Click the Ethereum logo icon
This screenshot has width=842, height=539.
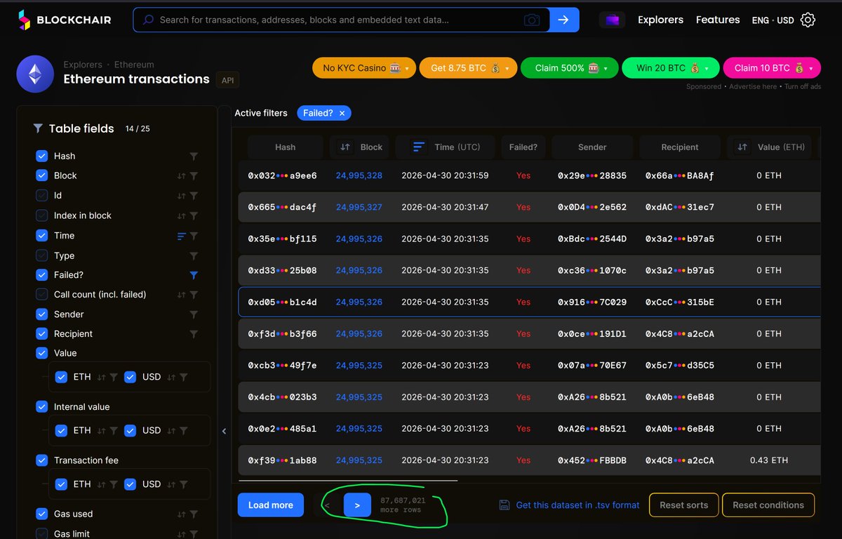coord(35,74)
